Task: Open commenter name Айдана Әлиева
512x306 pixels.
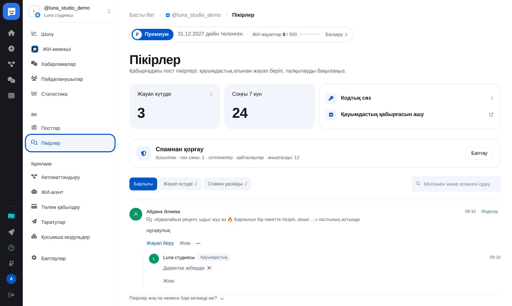Action: point(163,212)
